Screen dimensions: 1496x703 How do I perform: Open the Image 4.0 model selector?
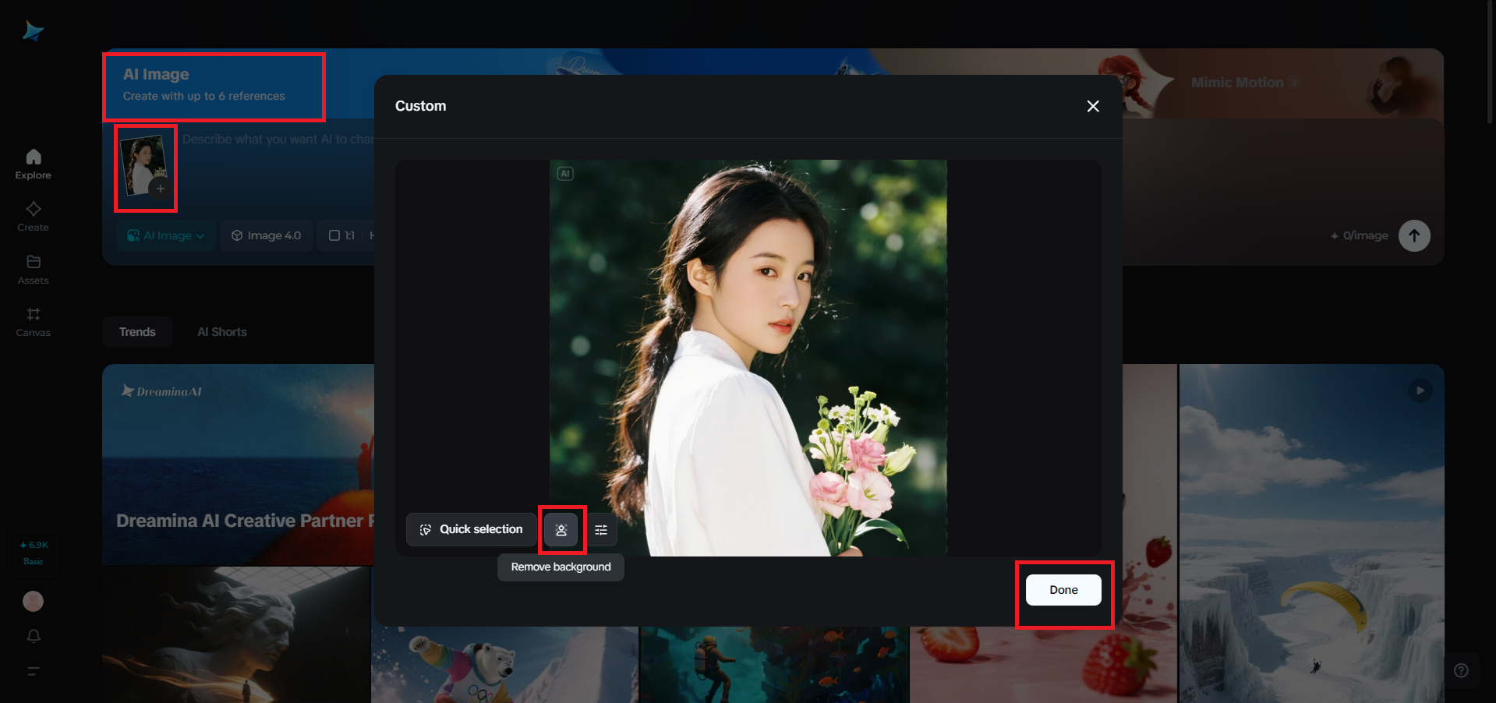(x=267, y=235)
